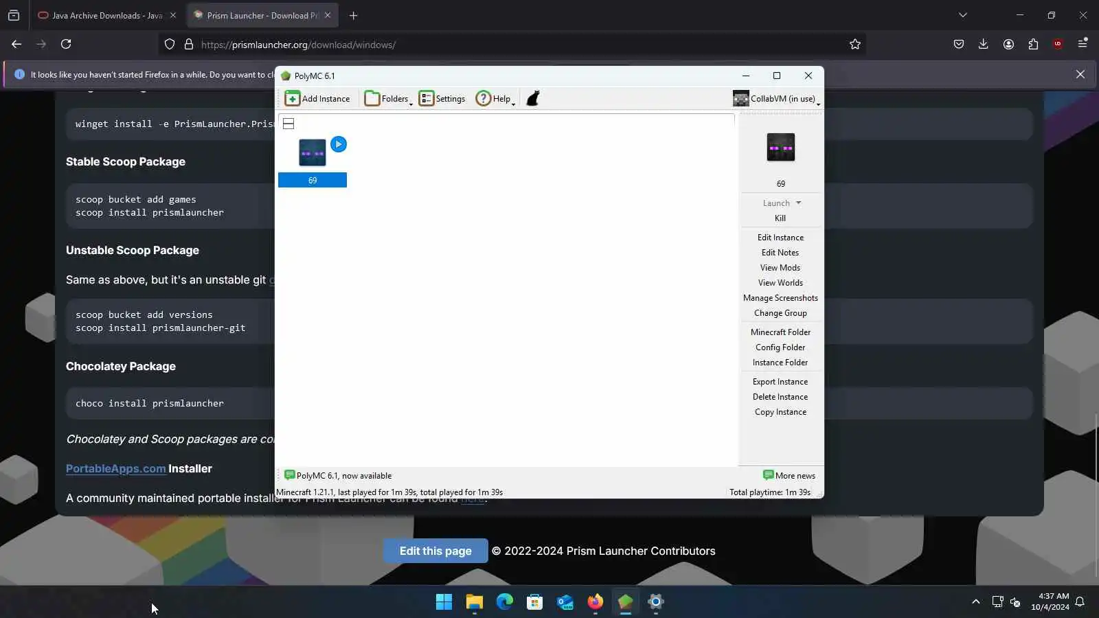Screen dimensions: 1099x618
Task: Click the black cat icon in PolyMC toolbar
Action: coord(533,99)
